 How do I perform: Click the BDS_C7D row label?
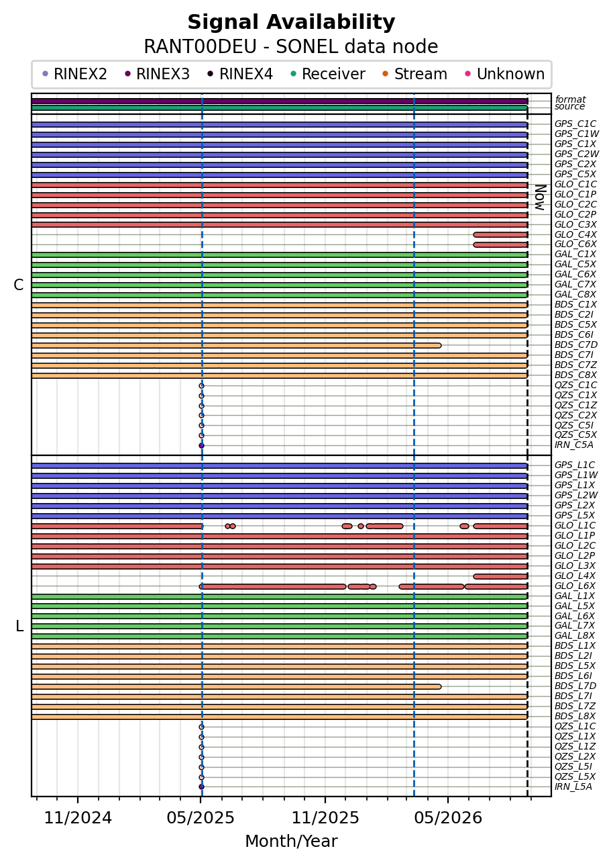(x=575, y=345)
